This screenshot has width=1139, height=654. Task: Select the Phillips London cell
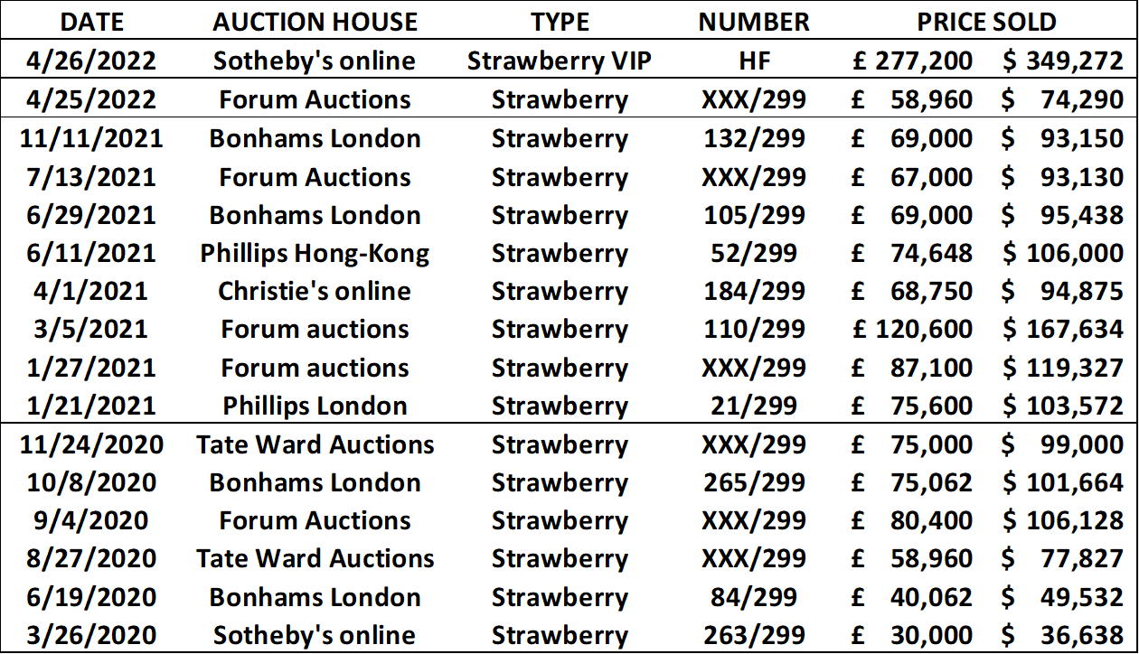(x=315, y=406)
